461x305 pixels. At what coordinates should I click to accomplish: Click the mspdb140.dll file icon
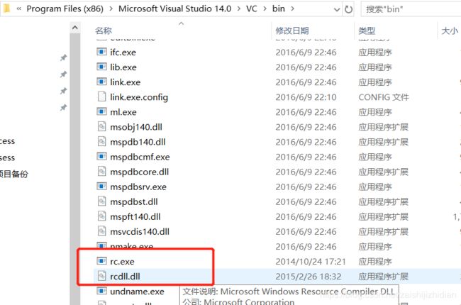click(x=101, y=142)
